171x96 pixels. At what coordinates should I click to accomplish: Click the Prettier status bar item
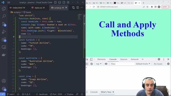(x=69, y=94)
